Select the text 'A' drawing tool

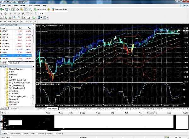32,14
